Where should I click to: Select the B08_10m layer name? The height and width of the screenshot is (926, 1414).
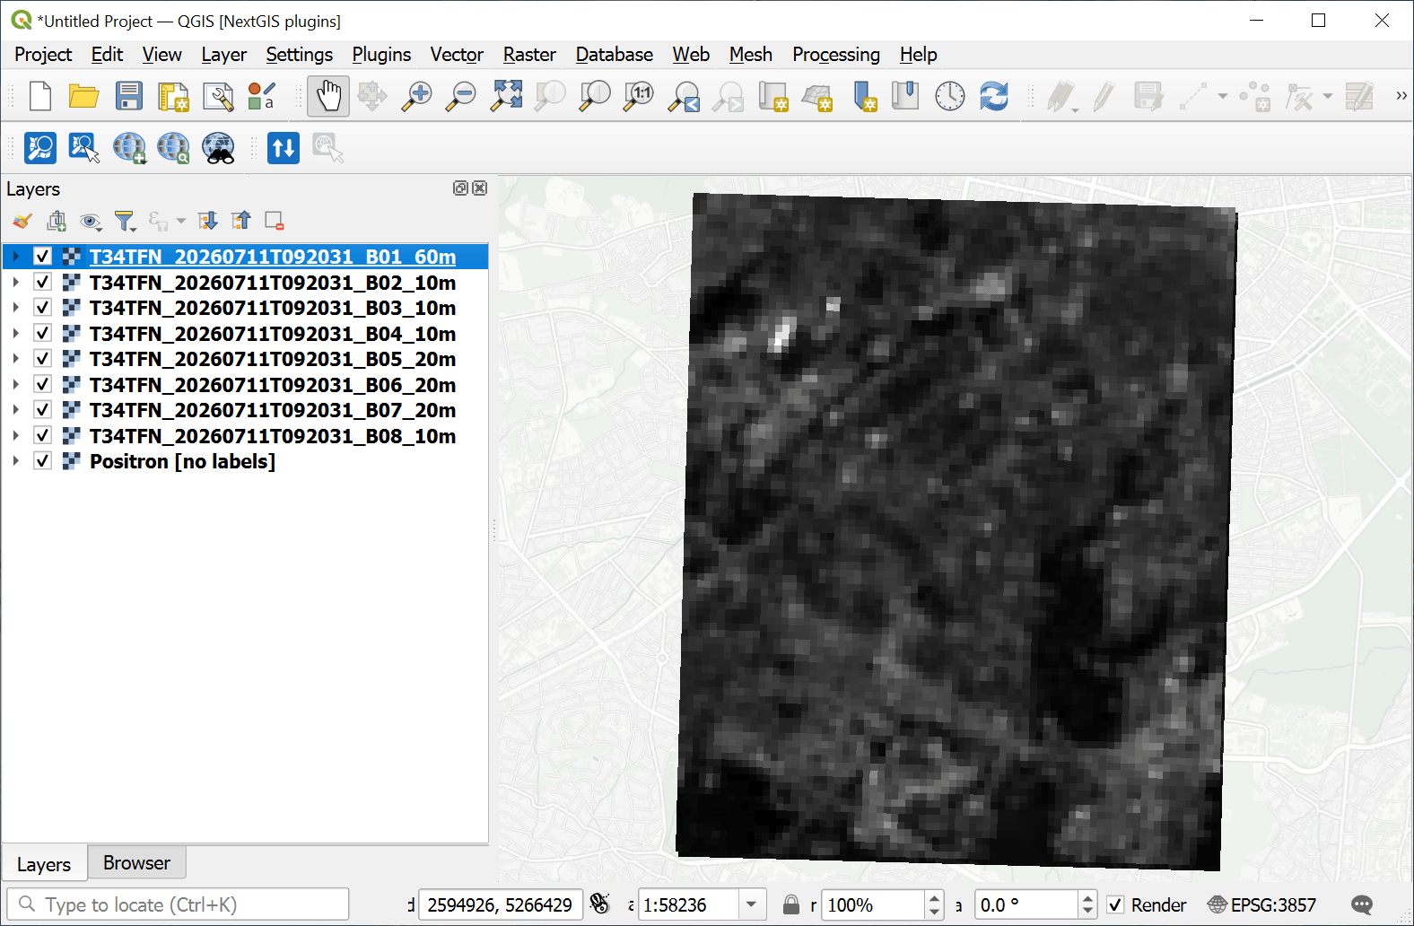[x=273, y=436]
